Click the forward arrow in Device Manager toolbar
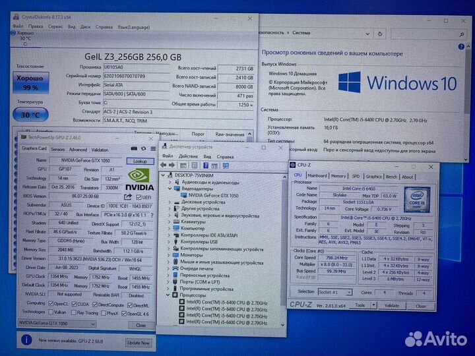475x356 pixels. click(172, 165)
